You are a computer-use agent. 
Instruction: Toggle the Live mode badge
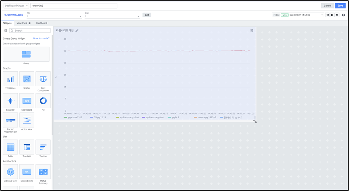[284, 15]
